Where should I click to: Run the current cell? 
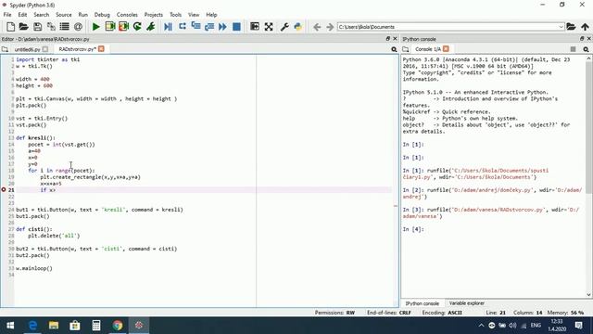[x=110, y=27]
